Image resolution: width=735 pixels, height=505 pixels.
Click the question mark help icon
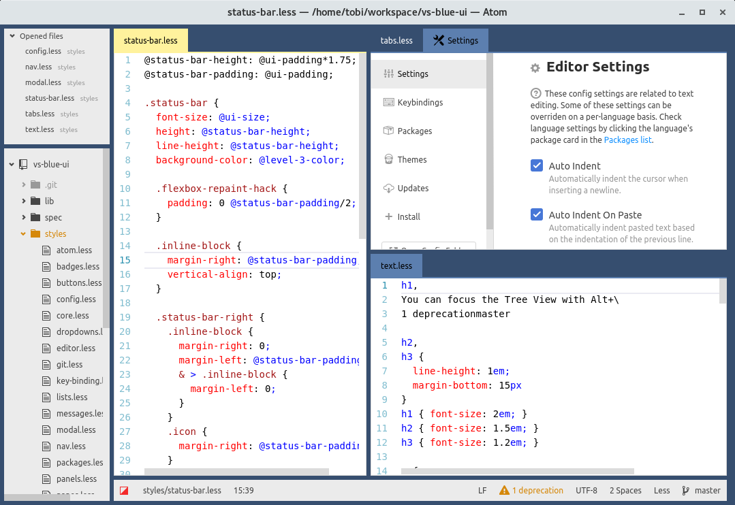536,93
